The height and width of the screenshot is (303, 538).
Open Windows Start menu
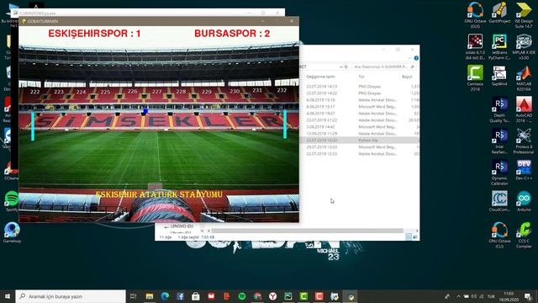pyautogui.click(x=8, y=296)
